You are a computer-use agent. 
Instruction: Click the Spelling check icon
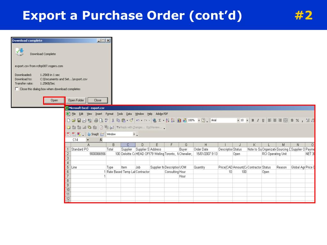coord(106,120)
